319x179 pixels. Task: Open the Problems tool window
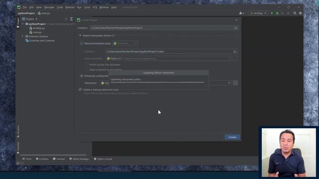click(42, 159)
